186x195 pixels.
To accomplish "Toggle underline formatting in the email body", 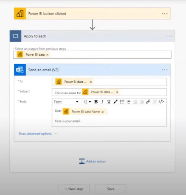I will point(109,102).
